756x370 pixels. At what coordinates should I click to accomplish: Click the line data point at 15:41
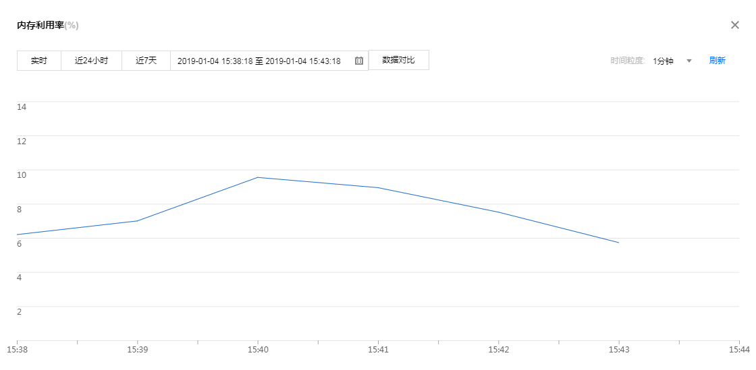(x=378, y=187)
